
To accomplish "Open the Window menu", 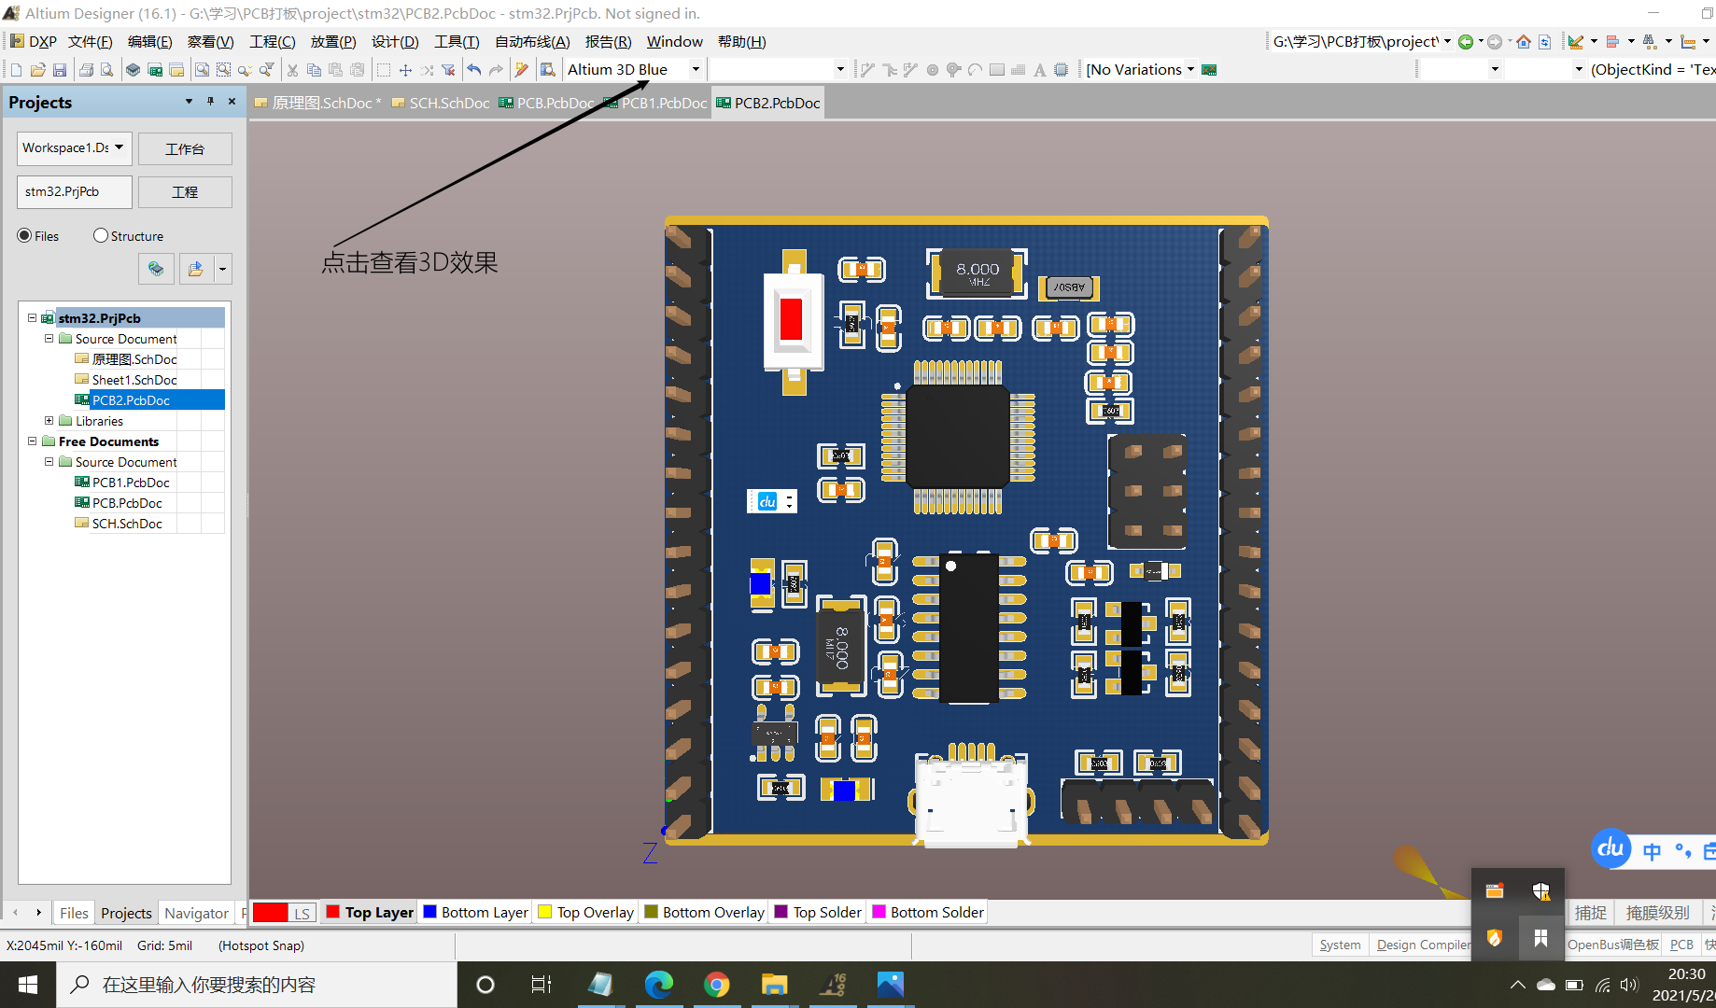I will coord(674,42).
